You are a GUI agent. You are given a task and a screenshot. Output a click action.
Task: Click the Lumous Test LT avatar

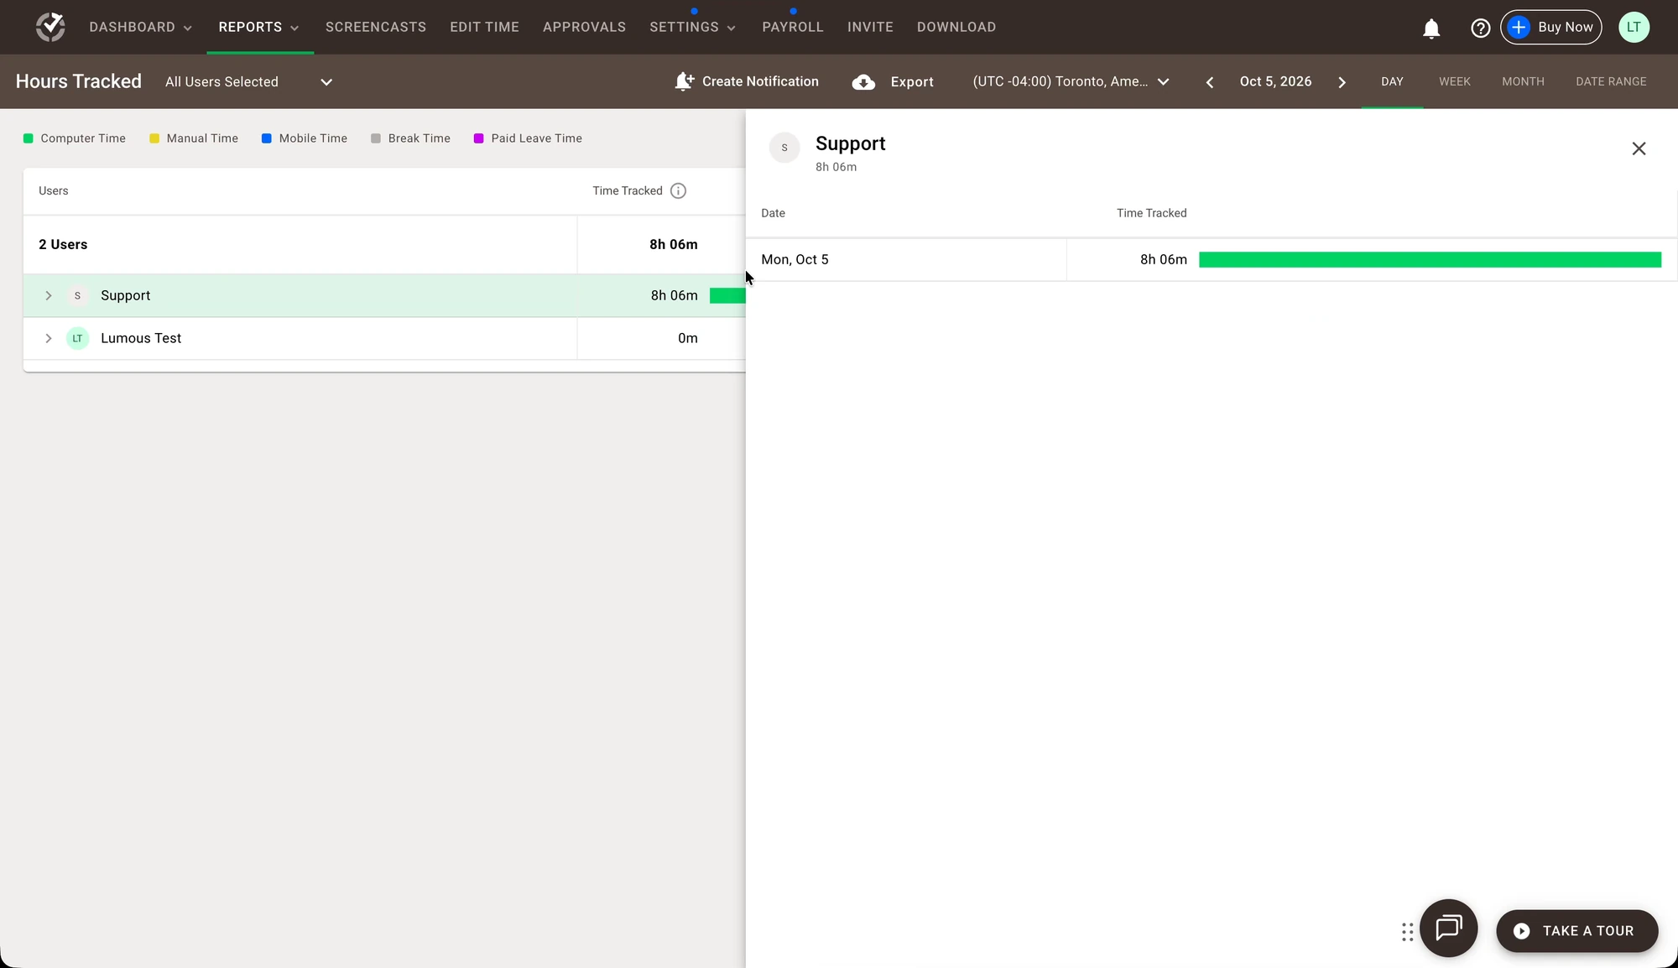tap(77, 338)
